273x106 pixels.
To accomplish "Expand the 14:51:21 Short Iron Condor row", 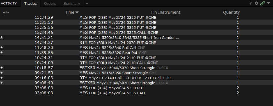I will pos(2,37).
